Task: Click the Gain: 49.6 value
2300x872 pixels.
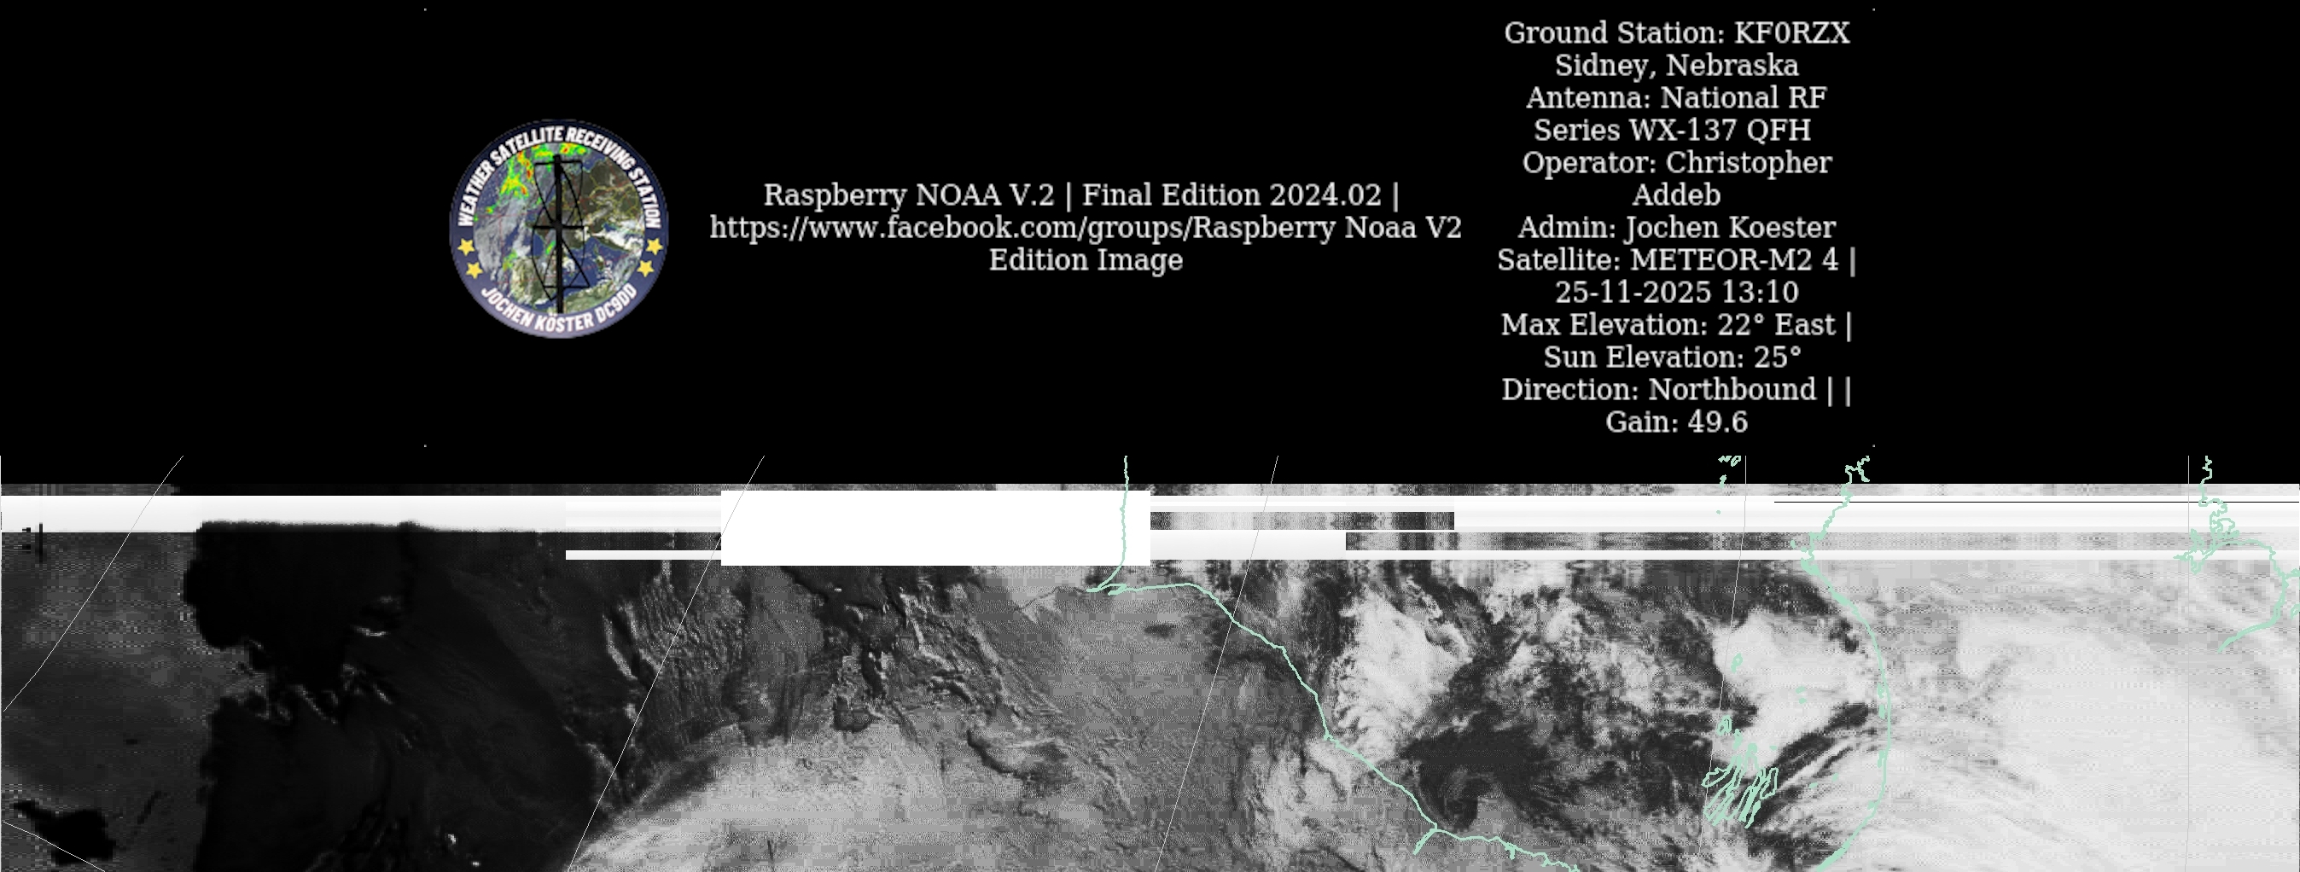Action: (1676, 422)
